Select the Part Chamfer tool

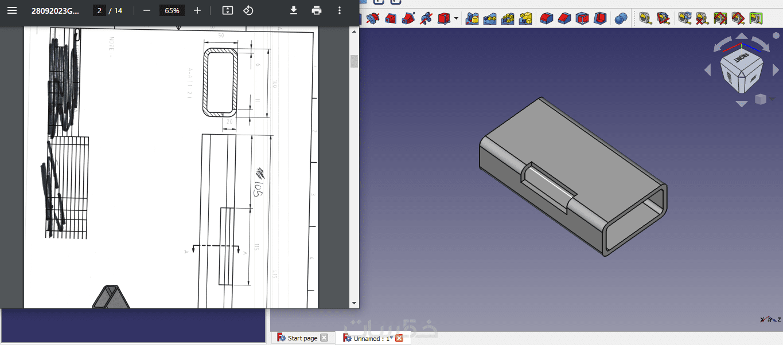click(x=564, y=19)
